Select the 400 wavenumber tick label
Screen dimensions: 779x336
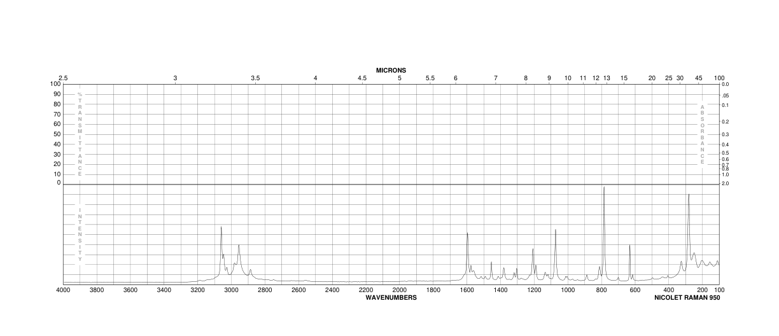click(x=669, y=290)
